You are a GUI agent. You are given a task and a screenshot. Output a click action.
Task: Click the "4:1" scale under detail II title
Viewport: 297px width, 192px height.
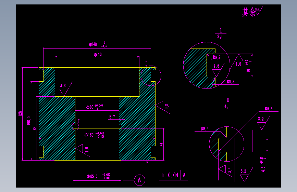click(227, 106)
